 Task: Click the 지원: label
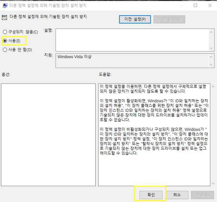click(x=48, y=55)
